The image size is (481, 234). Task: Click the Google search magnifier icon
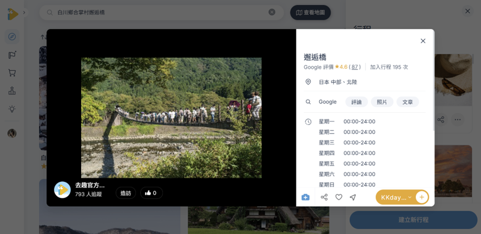click(308, 102)
